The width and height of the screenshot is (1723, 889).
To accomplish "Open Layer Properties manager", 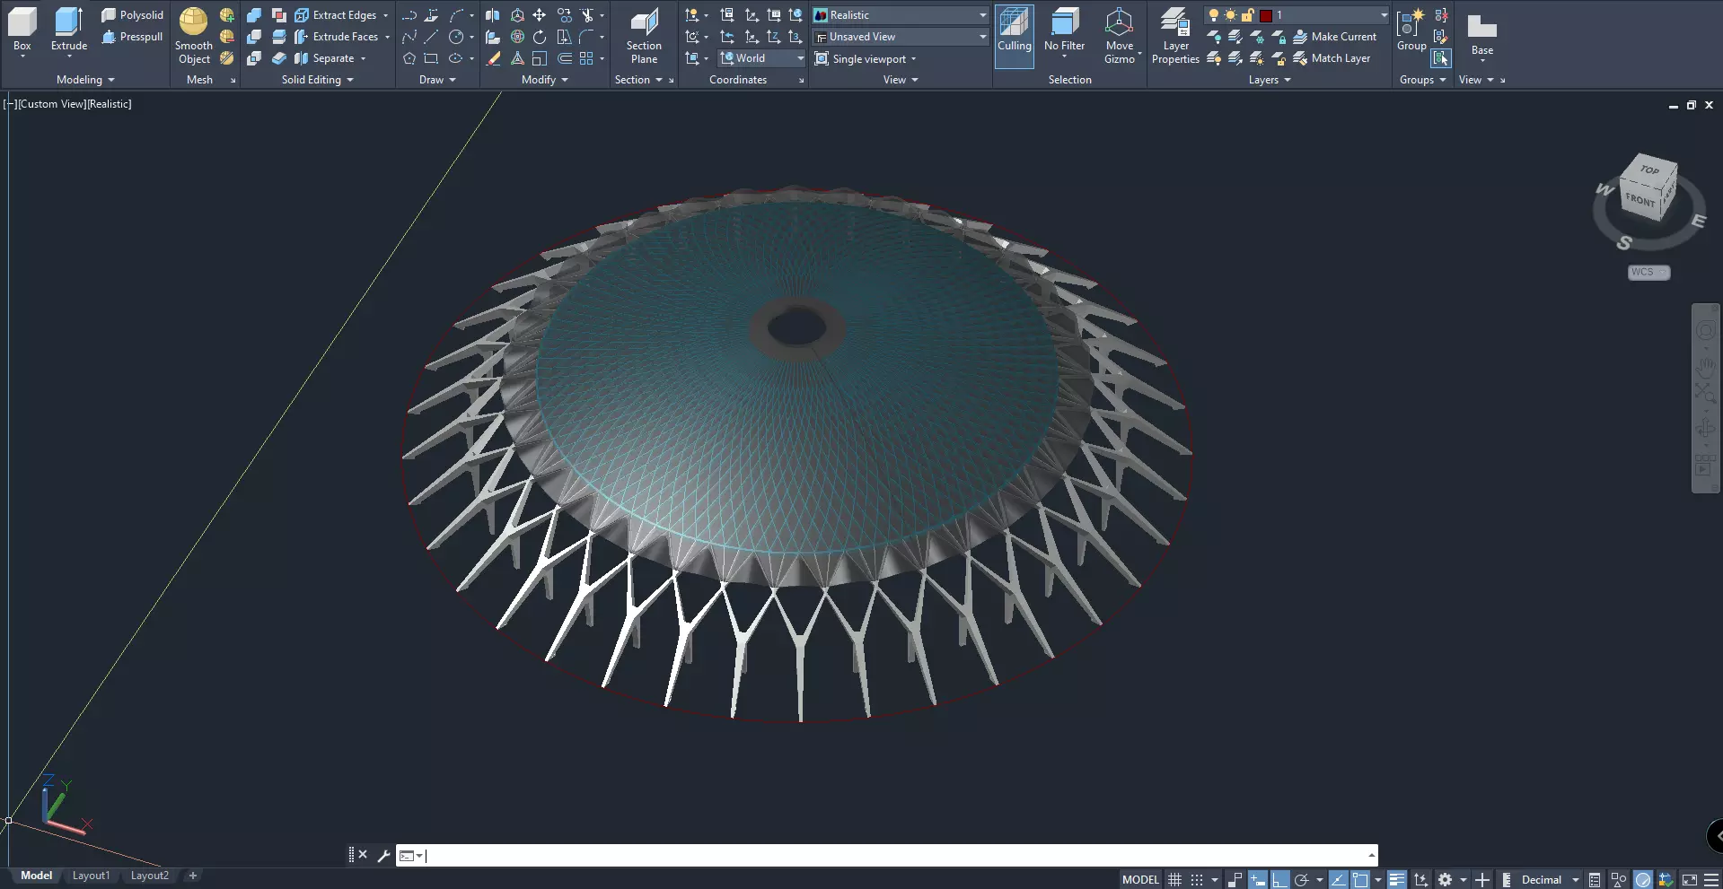I will [1175, 36].
